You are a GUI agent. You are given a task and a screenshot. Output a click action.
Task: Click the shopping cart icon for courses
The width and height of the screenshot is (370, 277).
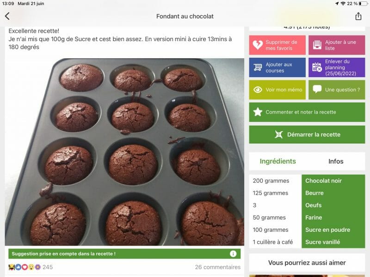pyautogui.click(x=258, y=67)
